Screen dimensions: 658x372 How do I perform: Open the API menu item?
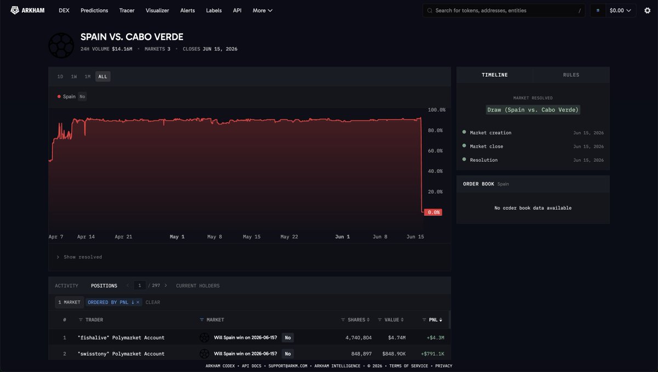[x=237, y=10]
